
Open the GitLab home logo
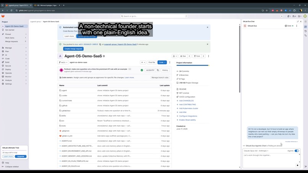point(3,16)
